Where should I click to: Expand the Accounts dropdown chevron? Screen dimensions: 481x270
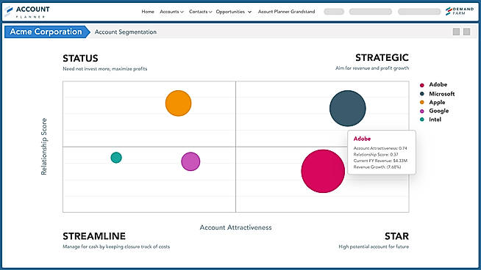(182, 12)
